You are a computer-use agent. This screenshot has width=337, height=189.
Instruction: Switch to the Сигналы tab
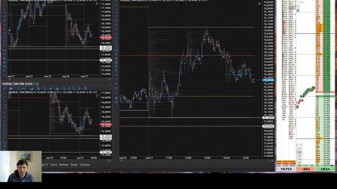click(x=84, y=164)
